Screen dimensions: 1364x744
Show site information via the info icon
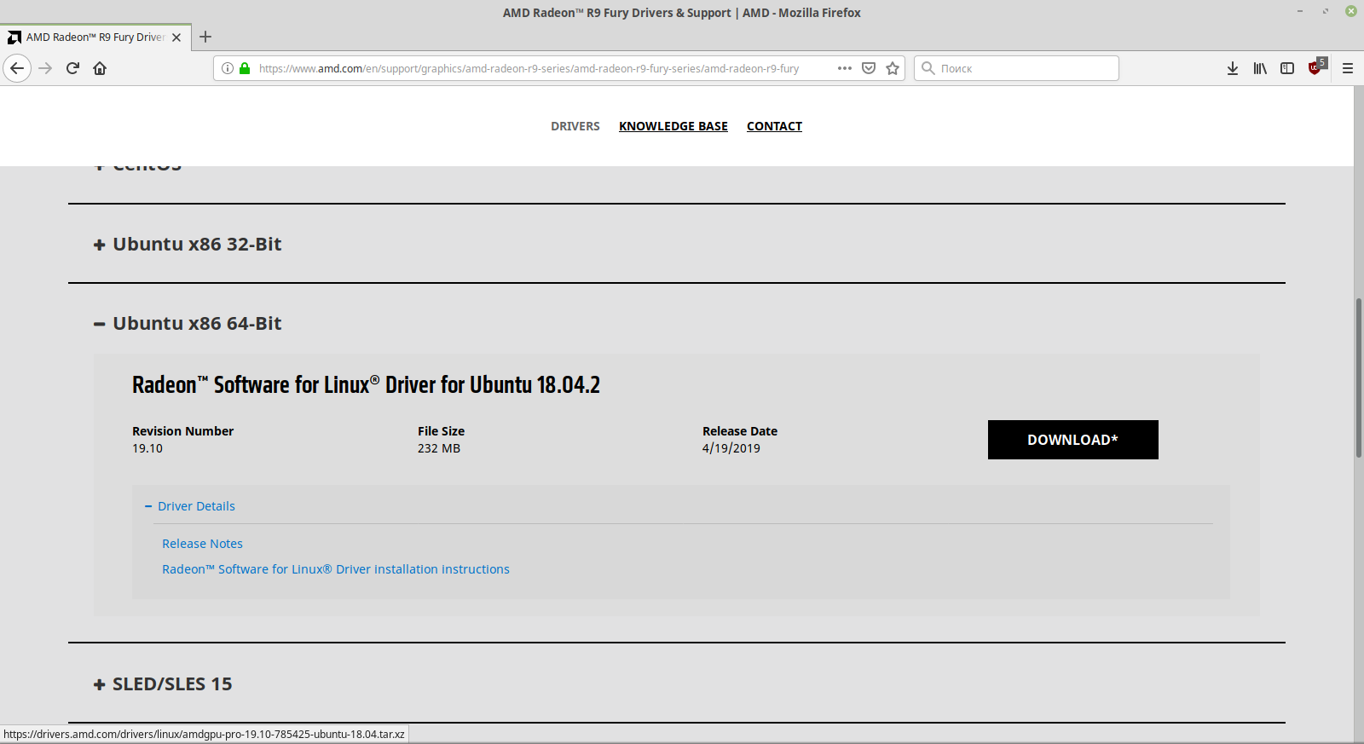228,68
